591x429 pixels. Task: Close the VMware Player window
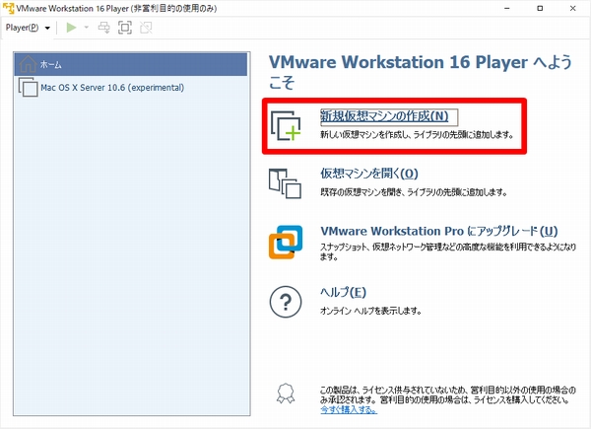point(573,8)
